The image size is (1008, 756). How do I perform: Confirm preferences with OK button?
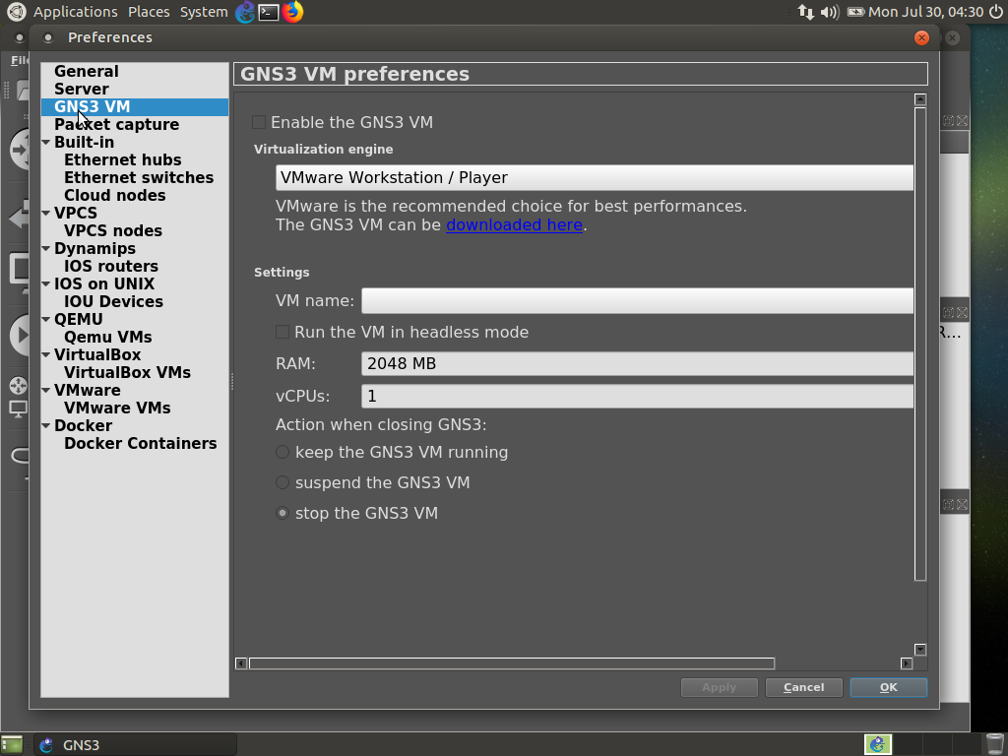[889, 687]
